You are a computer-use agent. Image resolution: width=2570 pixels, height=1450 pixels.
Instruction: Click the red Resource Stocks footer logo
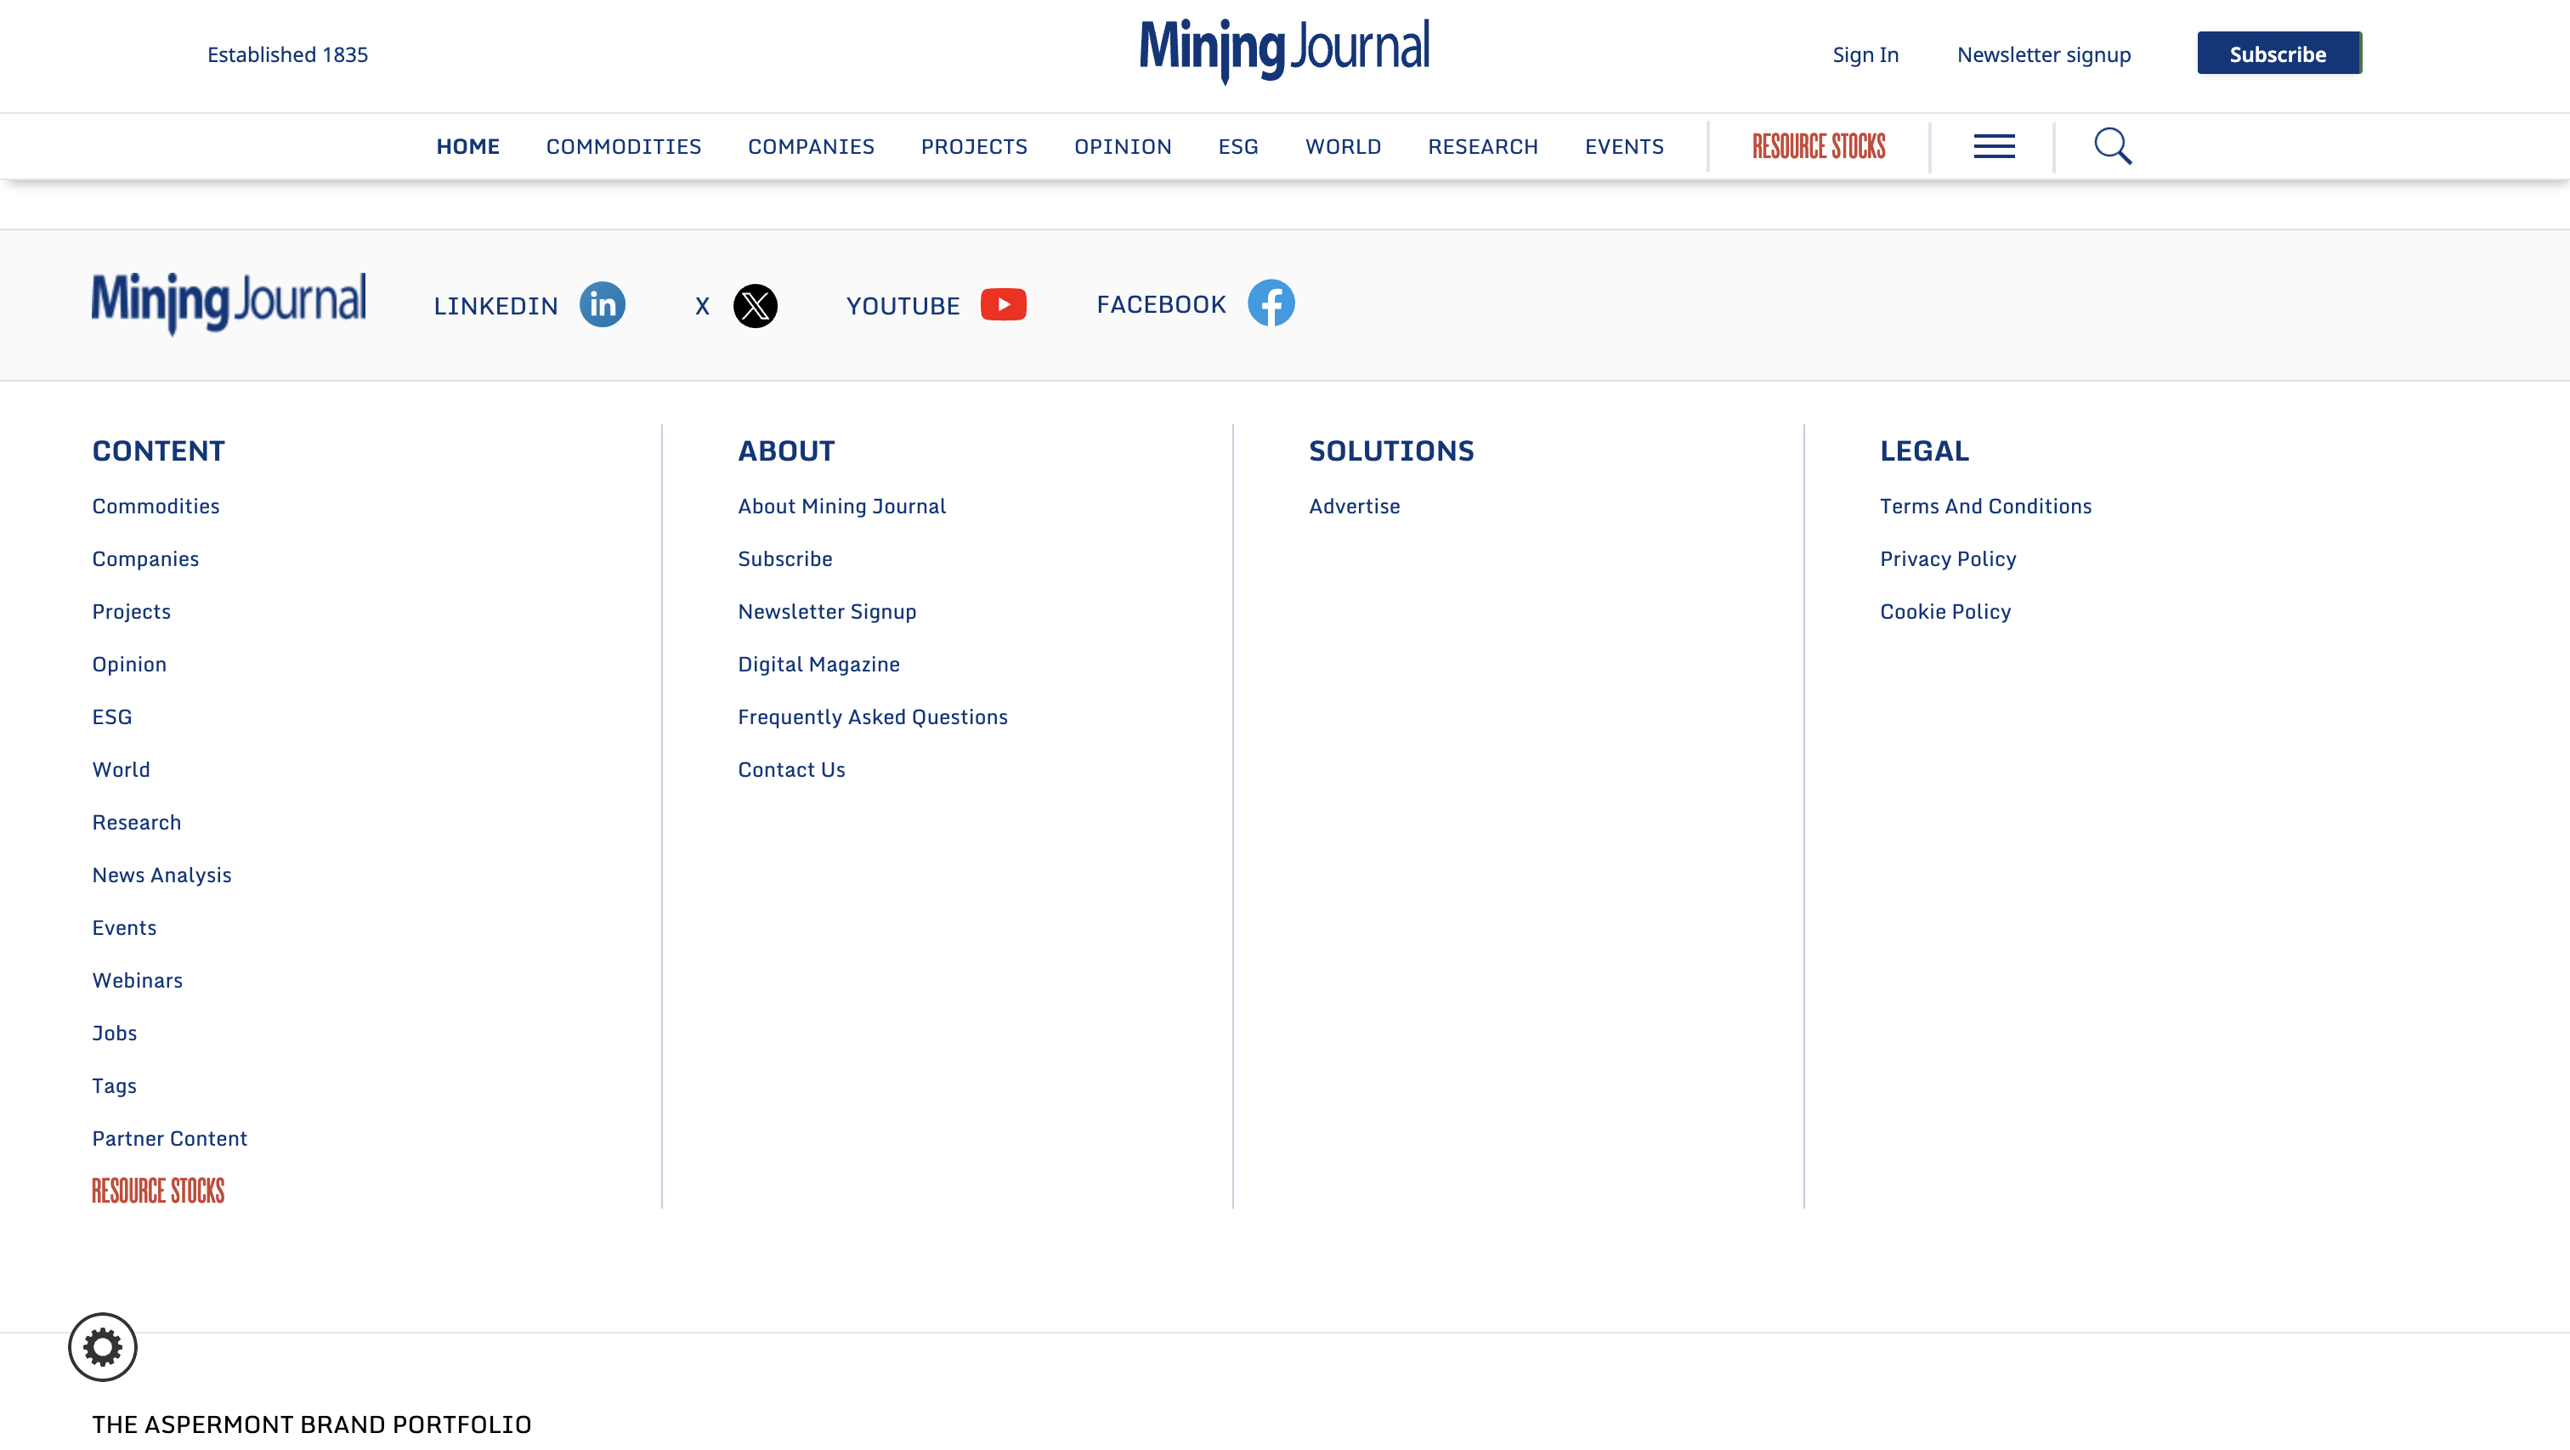pos(157,1191)
